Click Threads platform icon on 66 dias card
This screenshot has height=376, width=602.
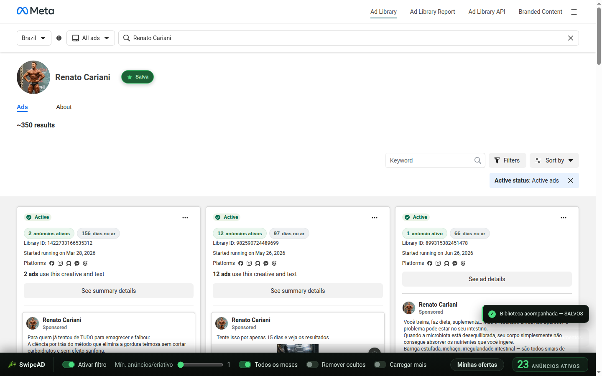pos(463,263)
